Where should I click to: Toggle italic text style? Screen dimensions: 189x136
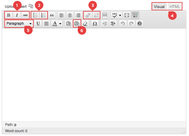17,15
